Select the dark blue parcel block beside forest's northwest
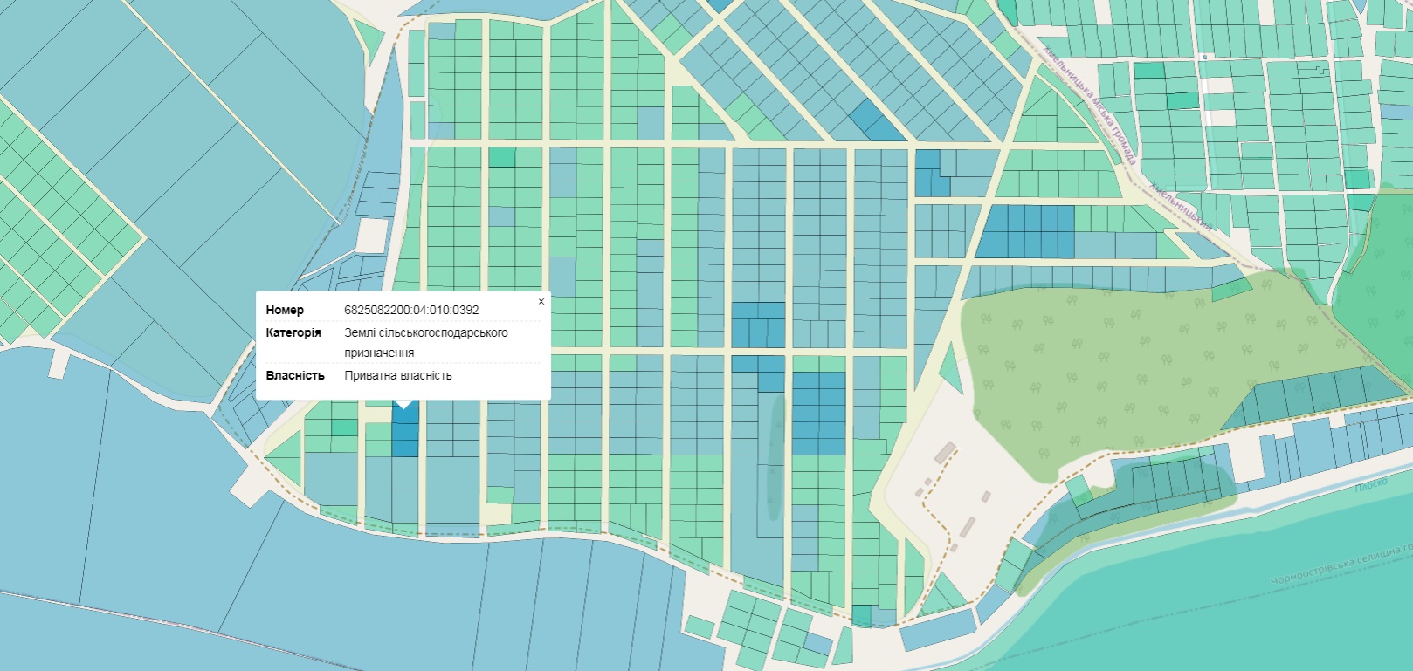This screenshot has height=671, width=1413. point(1024,231)
